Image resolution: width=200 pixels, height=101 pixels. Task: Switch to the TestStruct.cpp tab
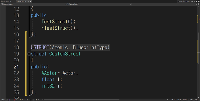tap(6, 1)
